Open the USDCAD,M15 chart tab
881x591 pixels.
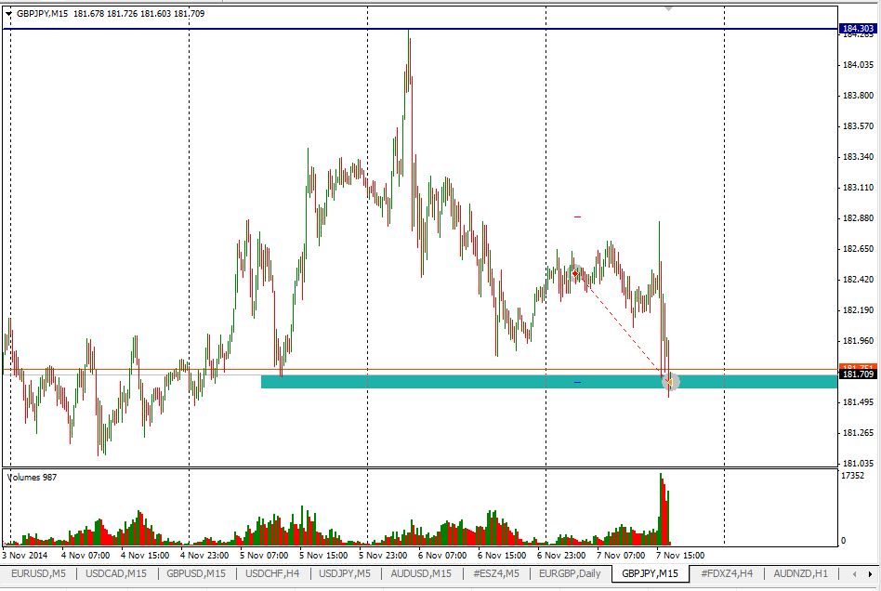(115, 573)
